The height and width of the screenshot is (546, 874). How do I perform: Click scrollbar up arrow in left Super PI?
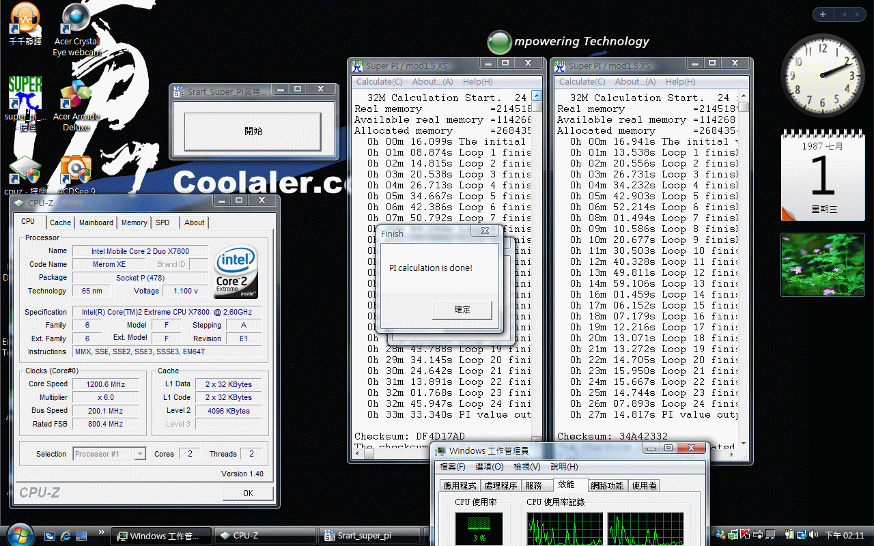coord(537,97)
